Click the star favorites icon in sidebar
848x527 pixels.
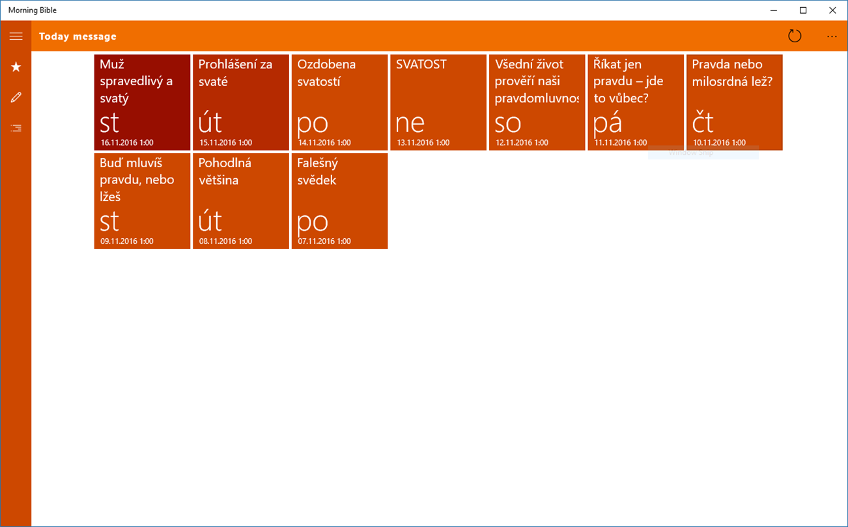coord(16,66)
